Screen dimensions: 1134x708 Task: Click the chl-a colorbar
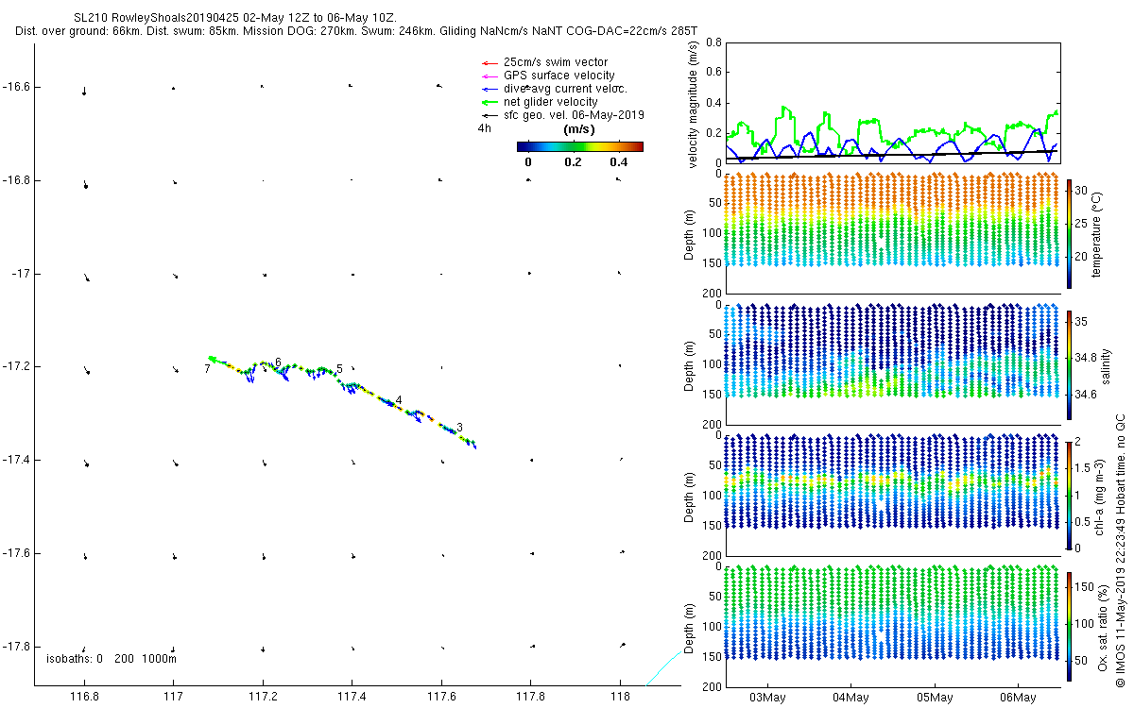1070,495
